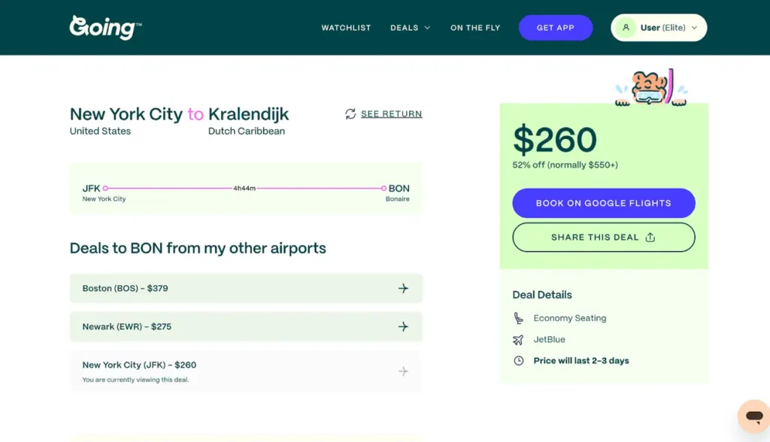The width and height of the screenshot is (770, 442).
Task: Click the user avatar icon in account pill
Action: click(x=626, y=27)
